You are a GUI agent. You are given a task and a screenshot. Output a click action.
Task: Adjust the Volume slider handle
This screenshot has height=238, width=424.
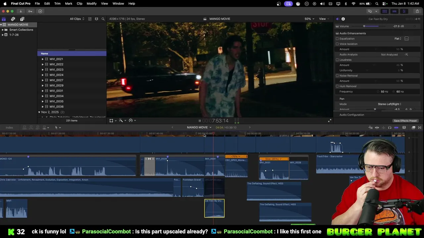[x=364, y=26]
